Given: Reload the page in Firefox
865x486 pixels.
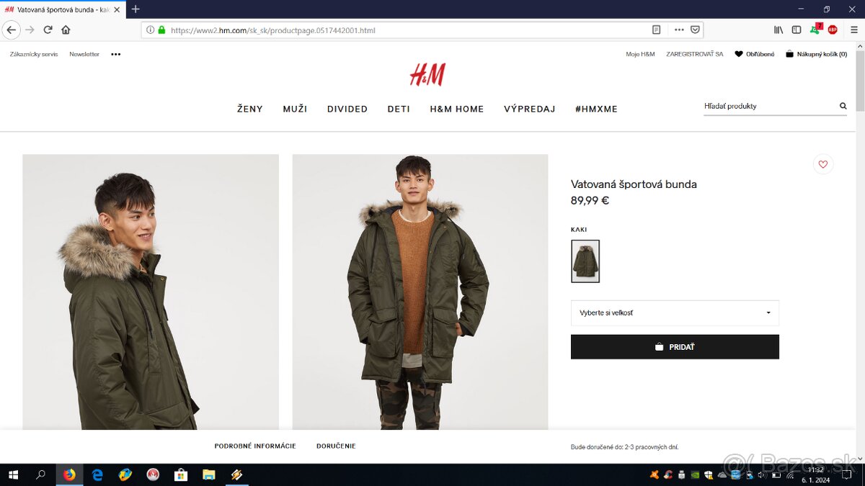Looking at the screenshot, I should tap(48, 30).
